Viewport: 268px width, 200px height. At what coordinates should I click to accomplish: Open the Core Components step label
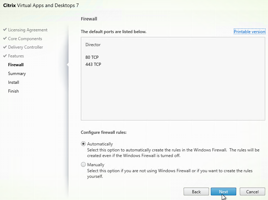[25, 39]
